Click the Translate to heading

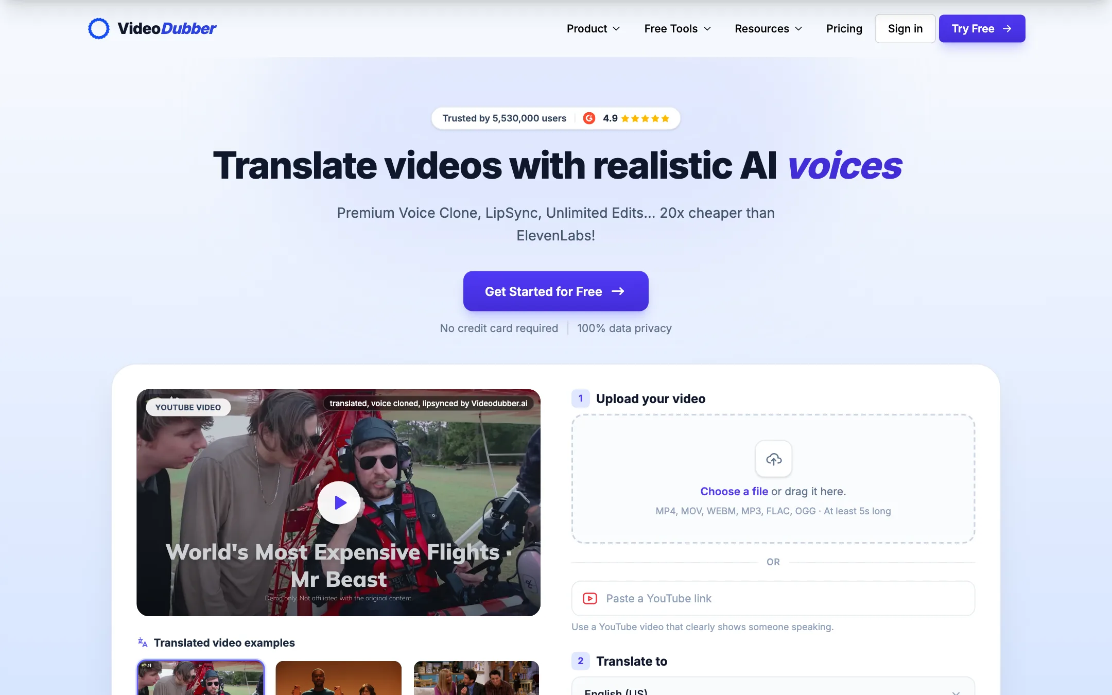(631, 661)
